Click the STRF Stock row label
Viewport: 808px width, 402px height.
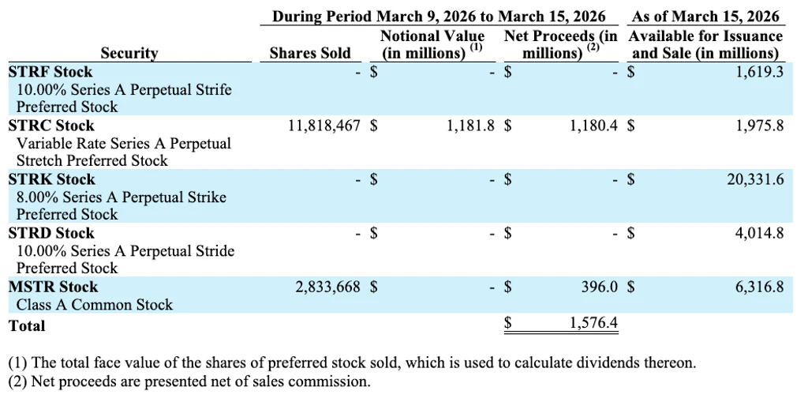click(50, 72)
